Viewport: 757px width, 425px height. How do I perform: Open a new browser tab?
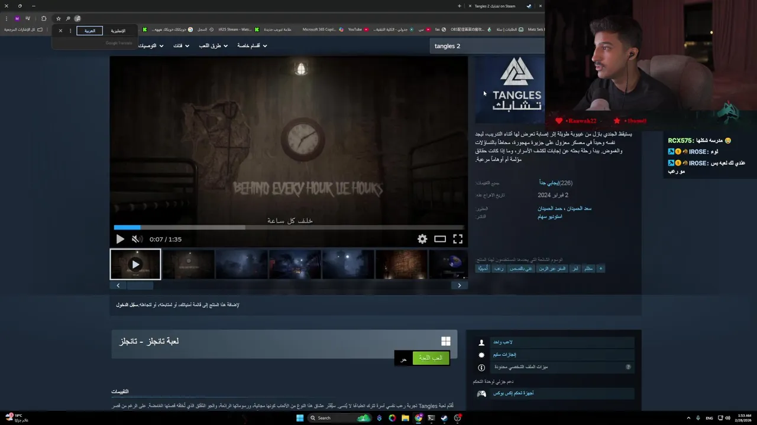460,6
